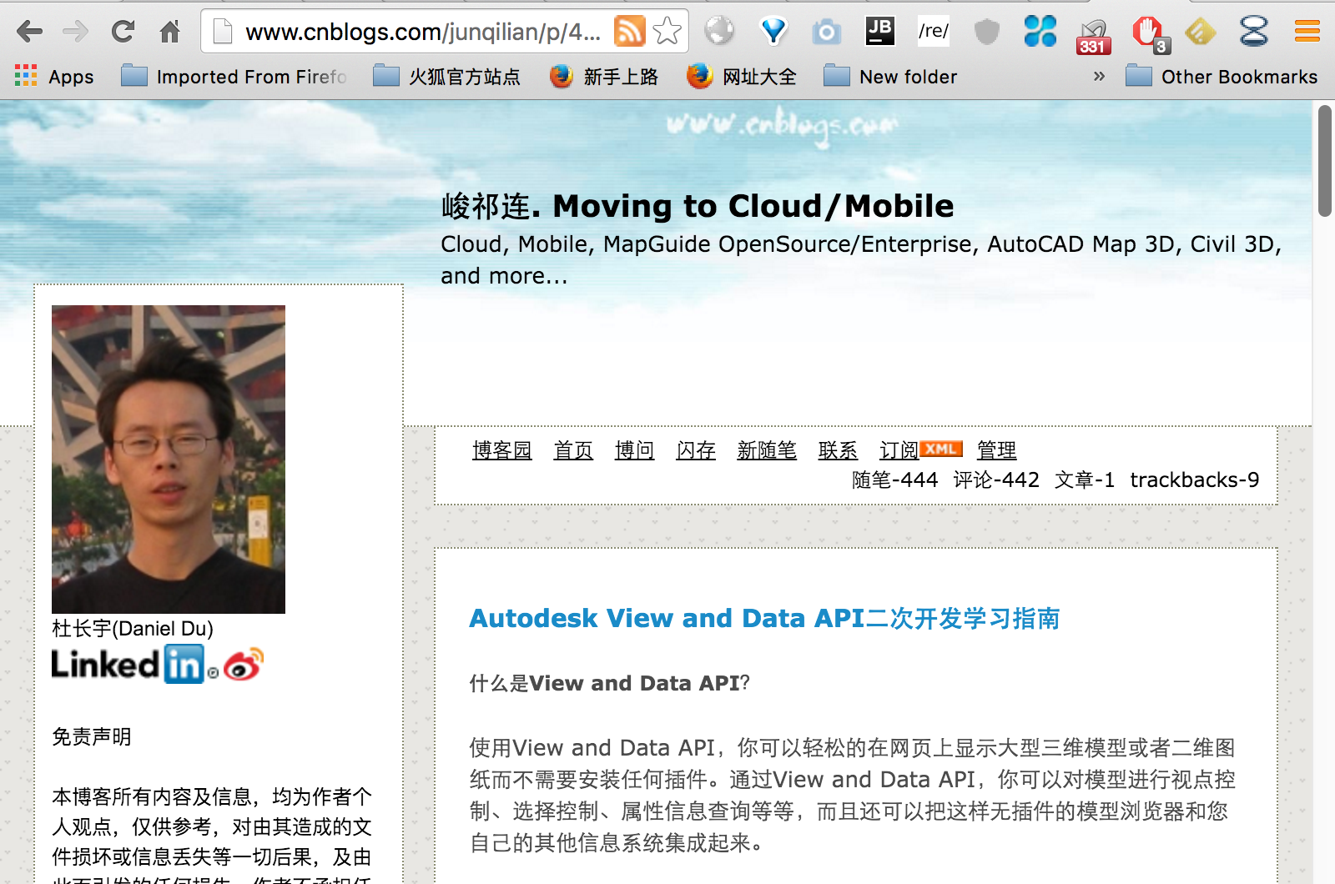Screen dimensions: 1335x884
Task: Expand hidden bookmarks with the chevron
Action: pos(1099,77)
